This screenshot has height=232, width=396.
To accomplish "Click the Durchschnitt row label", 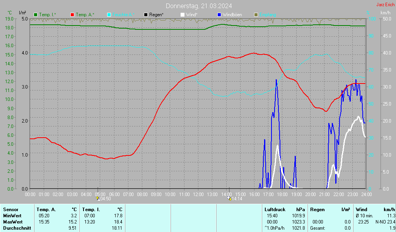I will (x=16, y=228).
